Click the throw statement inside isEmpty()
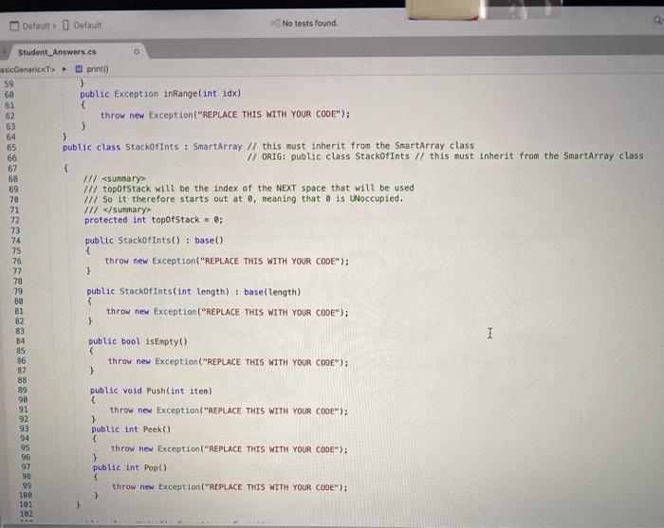Viewport: 664px width, 528px height. pyautogui.click(x=229, y=362)
